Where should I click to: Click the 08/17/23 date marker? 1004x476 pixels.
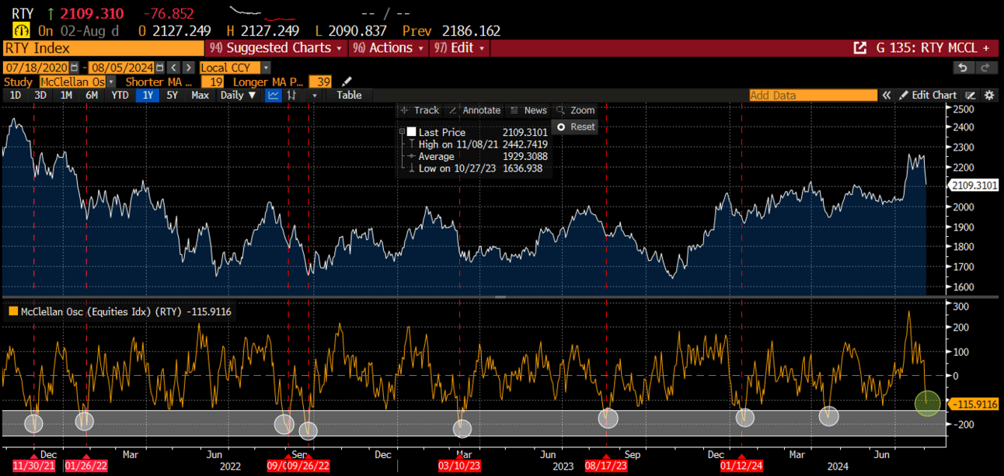click(x=606, y=465)
